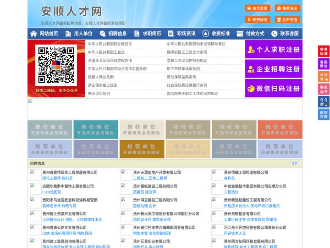The height and width of the screenshot is (248, 330).
Task: Click the home icon beside 网站首页
Action: click(33, 34)
